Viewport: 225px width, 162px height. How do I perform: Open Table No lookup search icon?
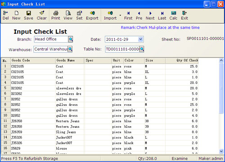click(142, 49)
